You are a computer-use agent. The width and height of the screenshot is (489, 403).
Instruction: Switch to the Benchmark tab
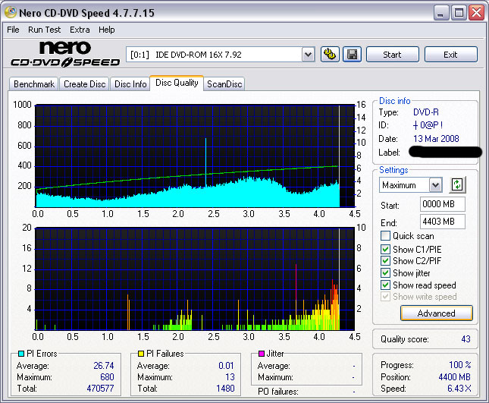34,84
